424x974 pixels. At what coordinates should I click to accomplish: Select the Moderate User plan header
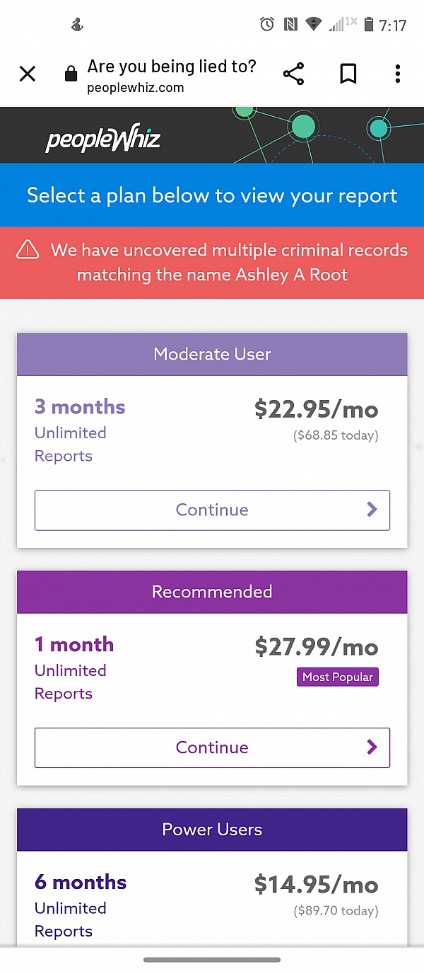click(x=212, y=354)
